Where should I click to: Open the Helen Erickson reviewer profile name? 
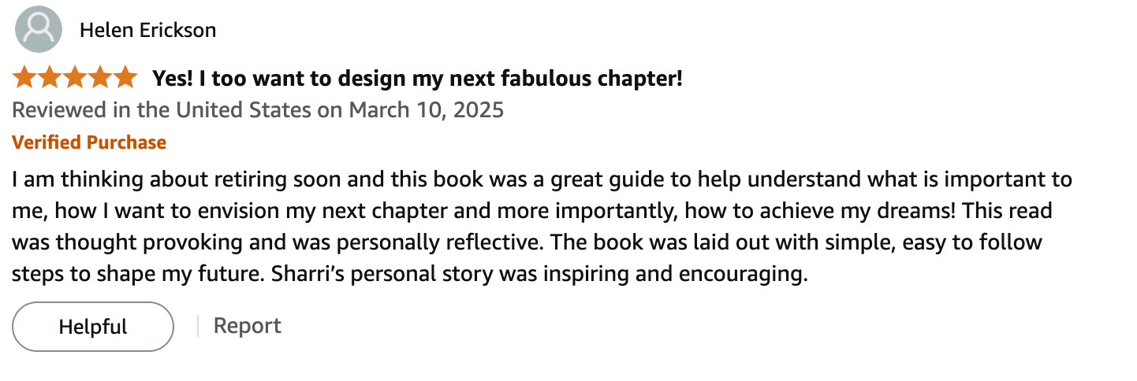pos(147,31)
